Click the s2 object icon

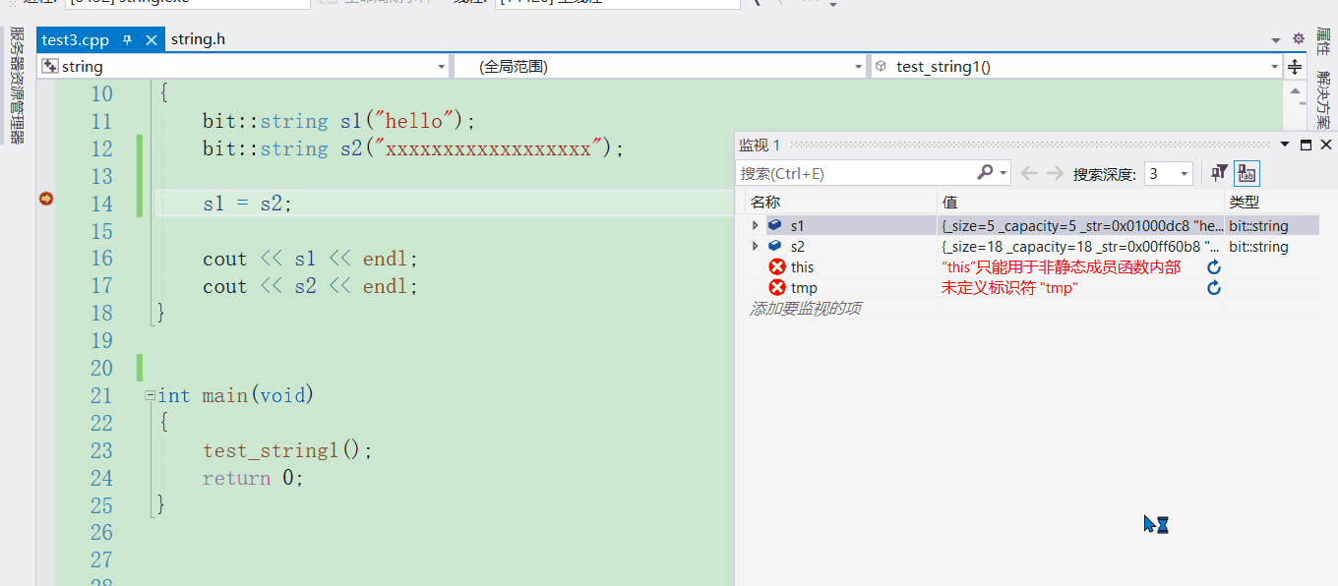click(775, 246)
